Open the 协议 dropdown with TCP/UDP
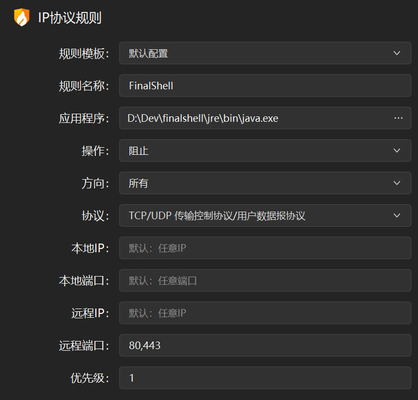The width and height of the screenshot is (418, 400). (265, 215)
